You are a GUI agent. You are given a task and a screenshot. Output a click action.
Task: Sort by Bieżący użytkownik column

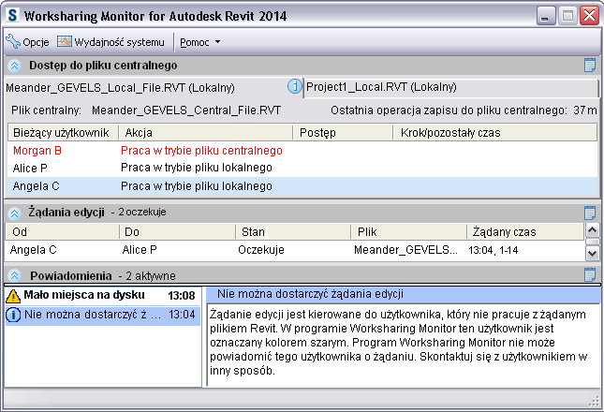click(x=63, y=133)
